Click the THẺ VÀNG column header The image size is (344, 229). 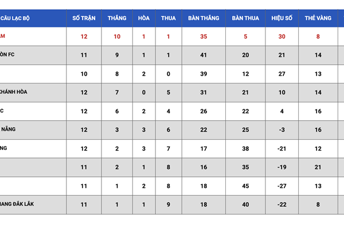pos(318,18)
